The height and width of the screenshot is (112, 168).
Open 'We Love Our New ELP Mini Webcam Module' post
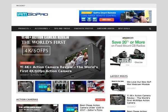click(139, 83)
